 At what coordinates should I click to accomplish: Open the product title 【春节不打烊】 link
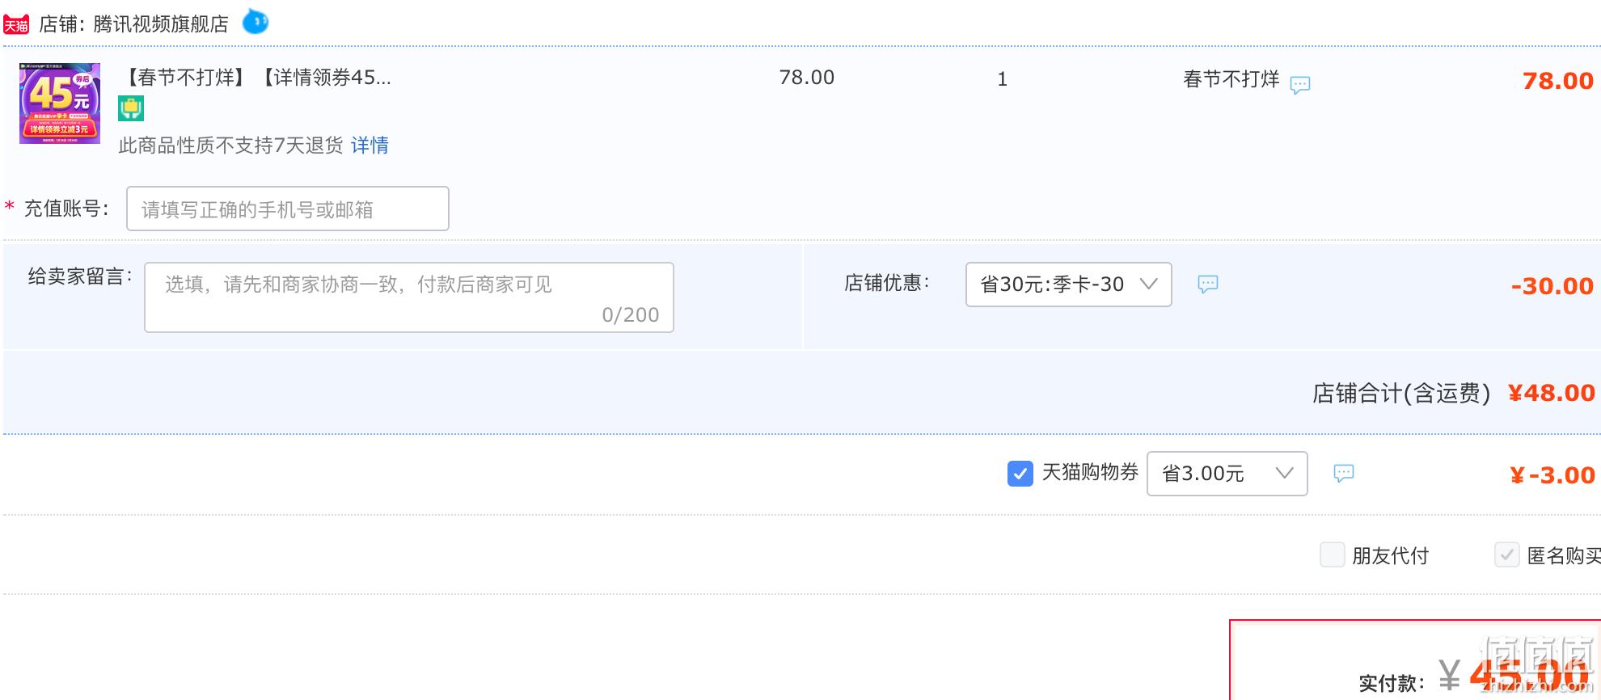[256, 78]
